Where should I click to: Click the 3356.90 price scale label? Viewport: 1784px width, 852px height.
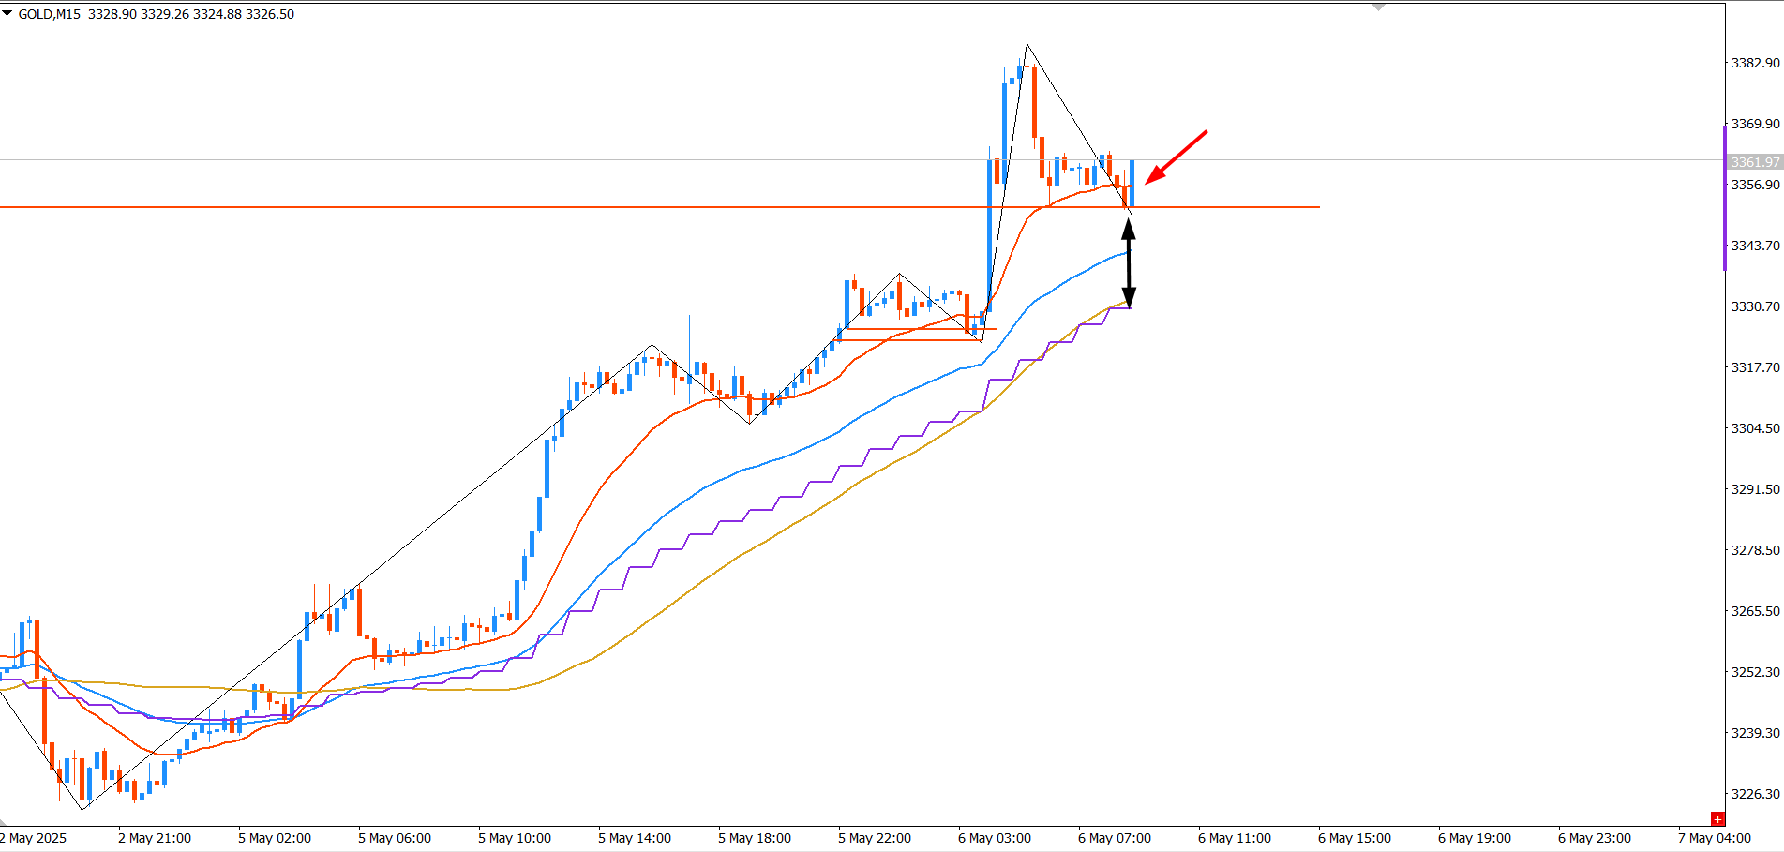(x=1755, y=185)
